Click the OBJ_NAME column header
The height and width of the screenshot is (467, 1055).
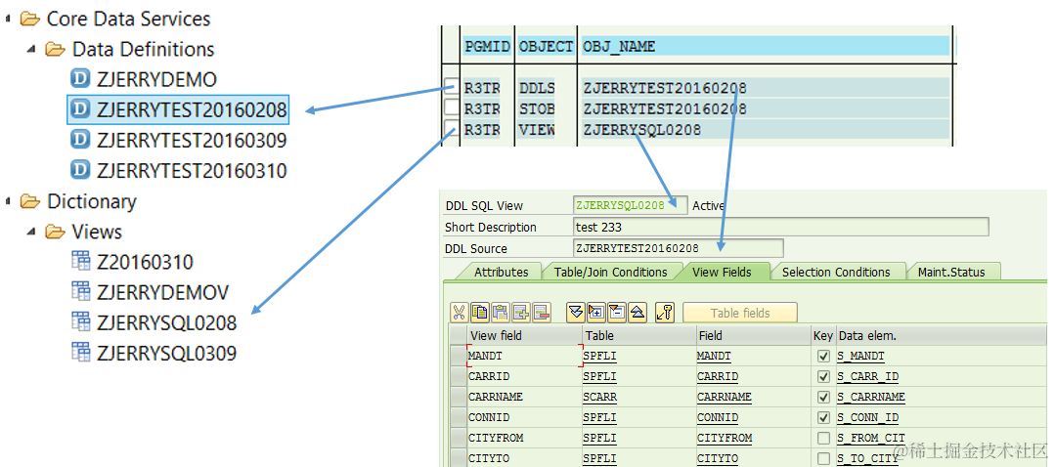tap(767, 46)
